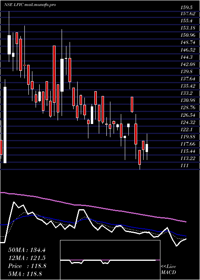Click the 150.96 price axis label
The height and width of the screenshot is (280, 200).
point(188,35)
